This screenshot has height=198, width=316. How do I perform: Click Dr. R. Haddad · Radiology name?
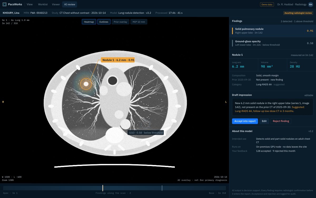[292, 4]
